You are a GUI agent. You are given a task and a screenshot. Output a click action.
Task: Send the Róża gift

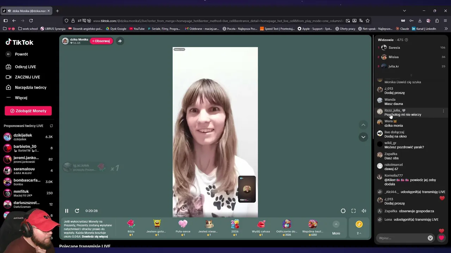[131, 227]
